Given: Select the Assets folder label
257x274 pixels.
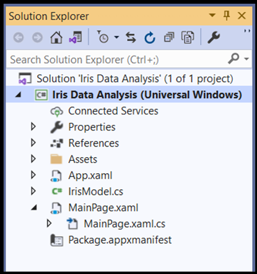Looking at the screenshot, I should pyautogui.click(x=83, y=159).
